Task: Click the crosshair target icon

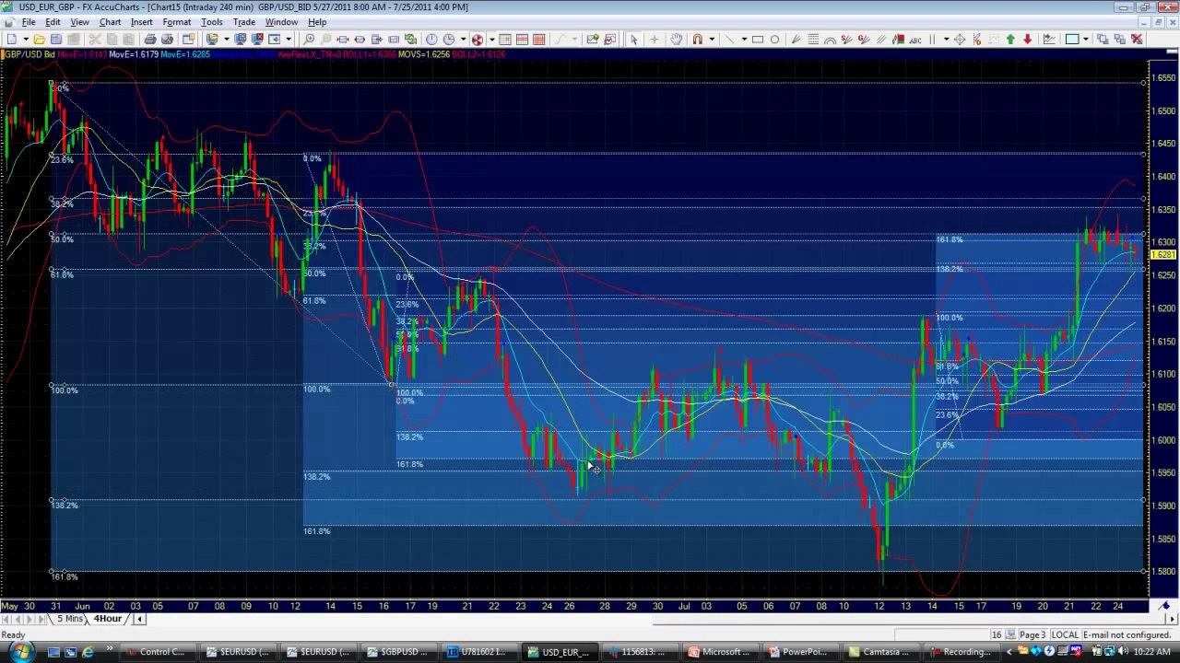Action: [960, 39]
